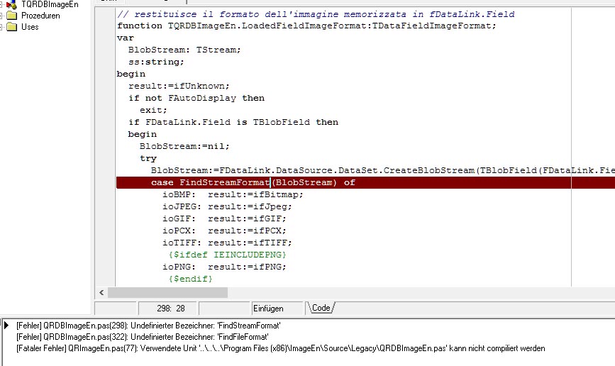
Task: Click the cursor position 298: 28 indicator
Action: [x=171, y=309]
